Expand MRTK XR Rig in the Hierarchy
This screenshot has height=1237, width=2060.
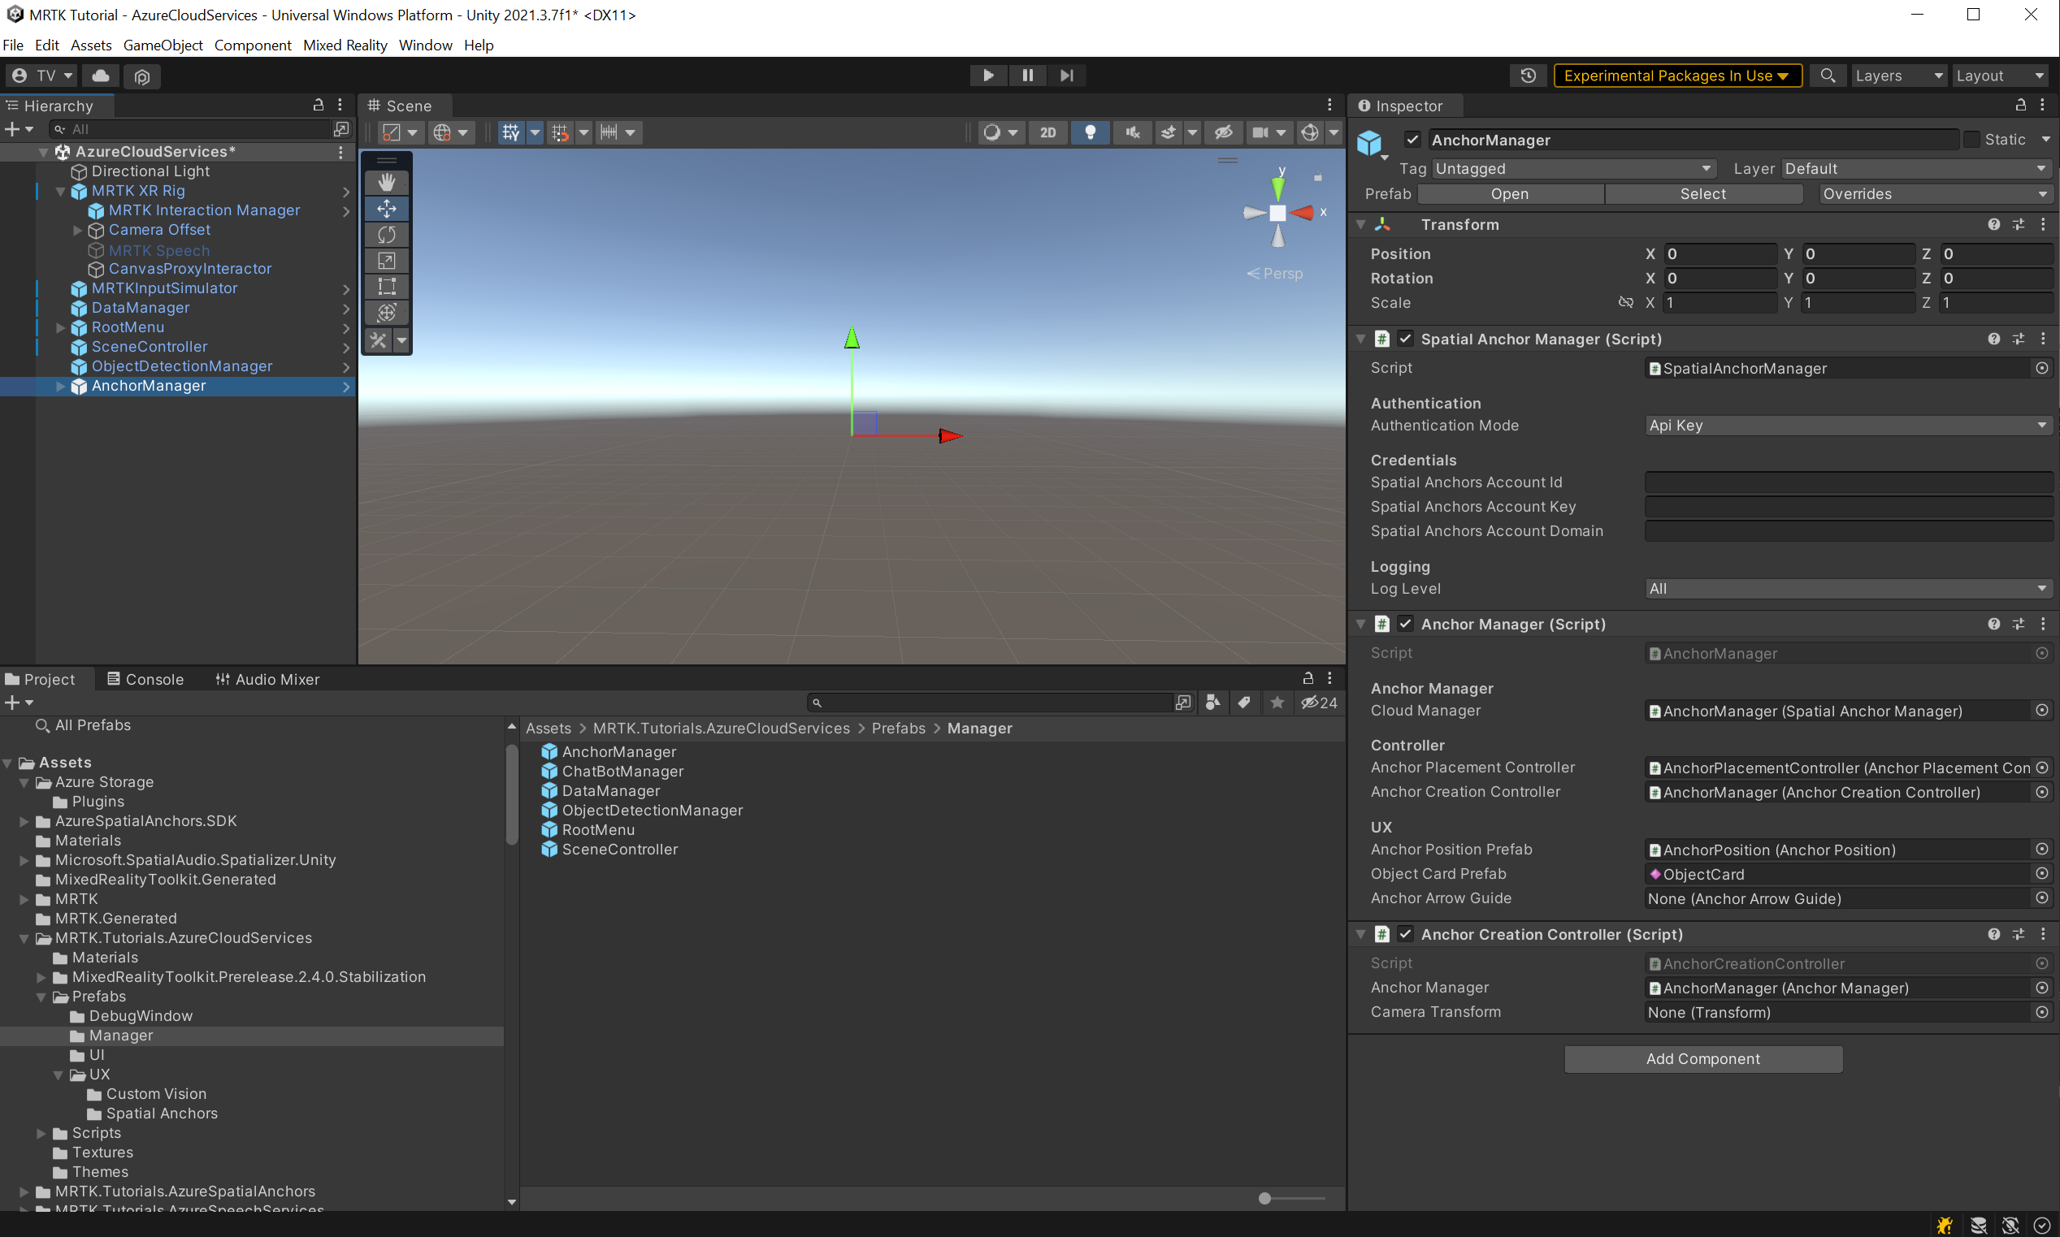(x=59, y=191)
